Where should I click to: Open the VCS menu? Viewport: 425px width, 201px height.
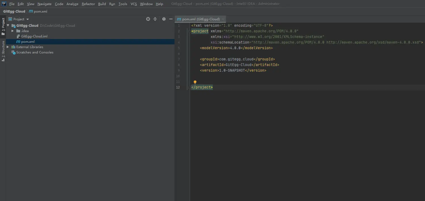tap(133, 4)
